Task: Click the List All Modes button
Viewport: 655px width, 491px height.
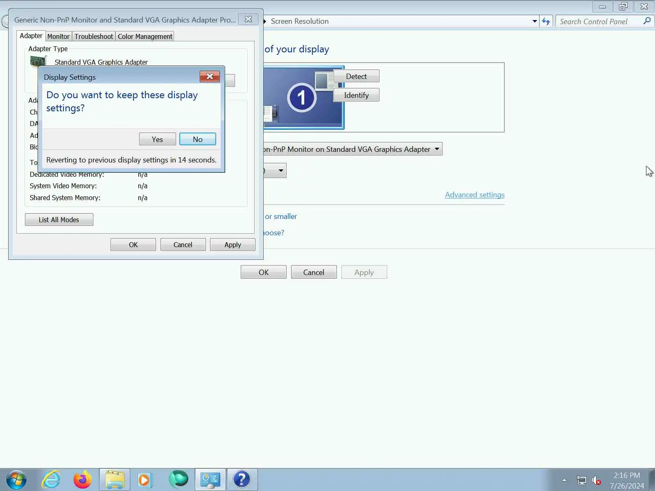Action: (x=59, y=220)
